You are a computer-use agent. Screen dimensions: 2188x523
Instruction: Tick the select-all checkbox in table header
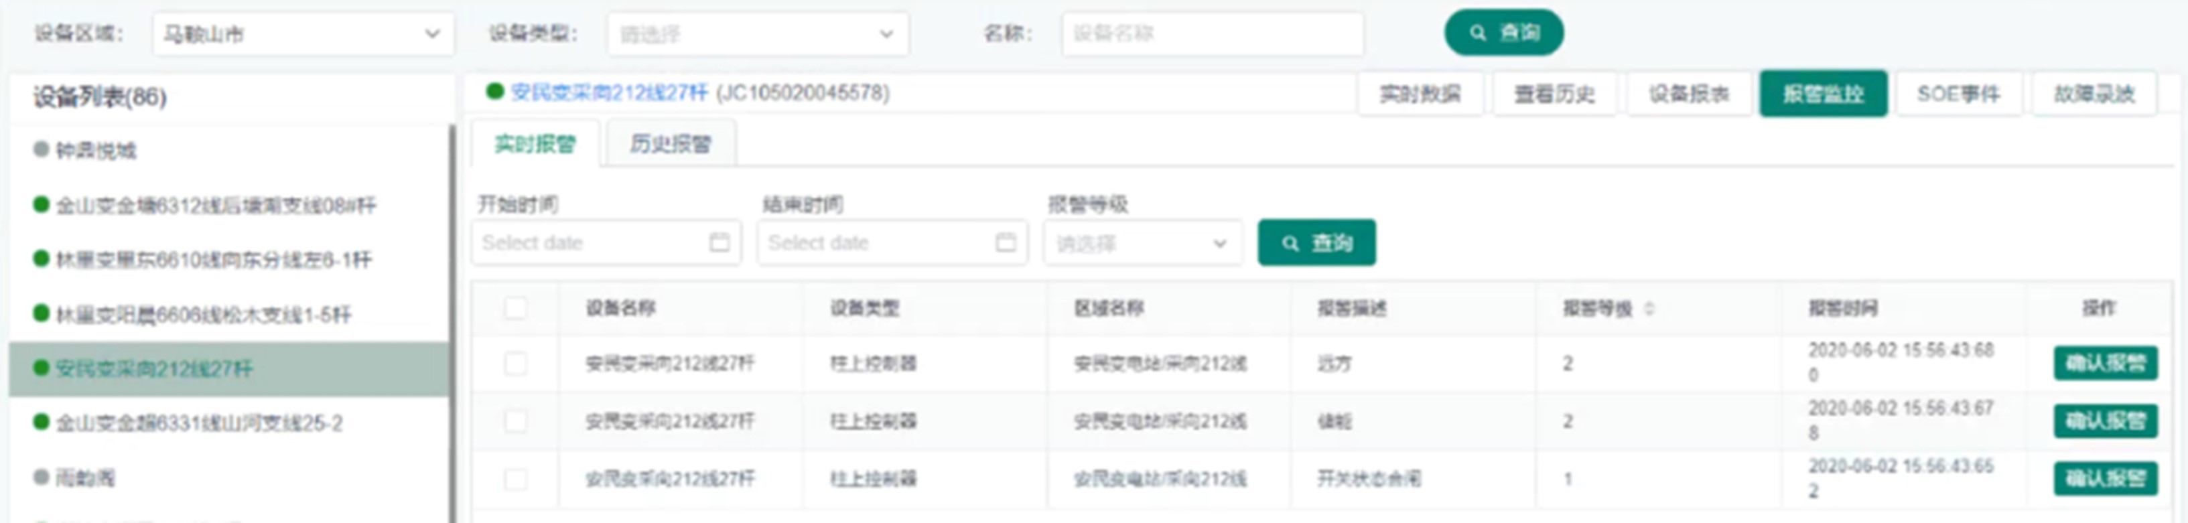coord(515,307)
